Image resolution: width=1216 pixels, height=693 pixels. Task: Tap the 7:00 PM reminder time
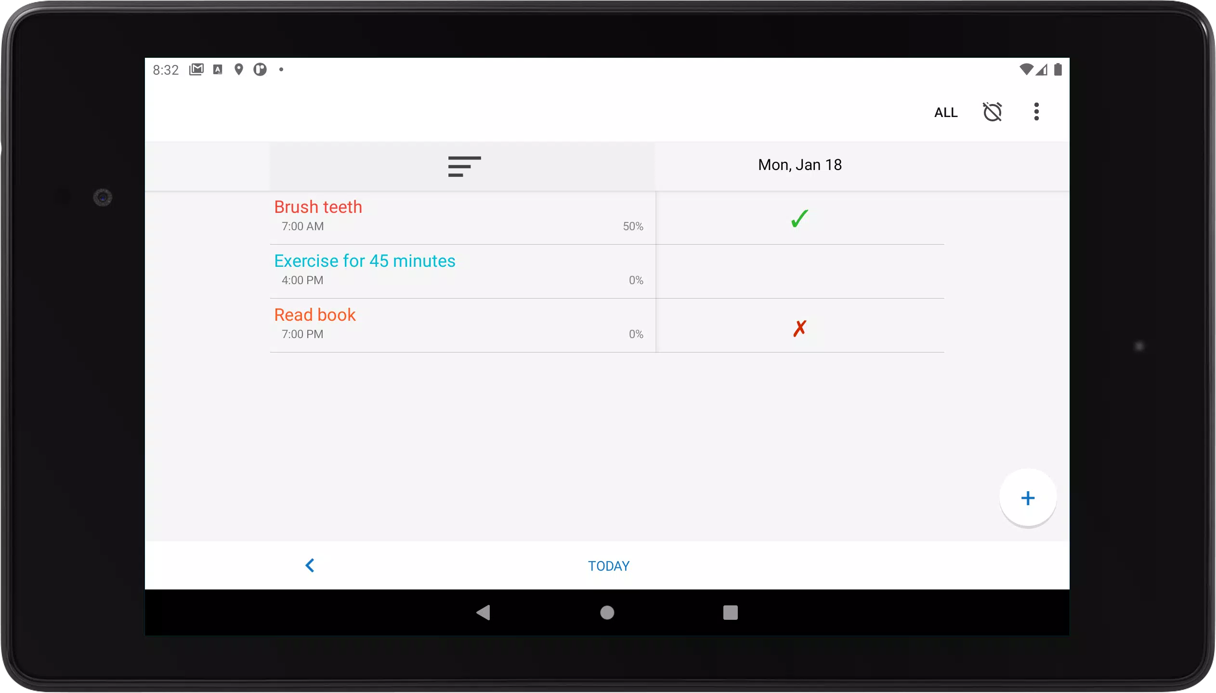click(302, 334)
